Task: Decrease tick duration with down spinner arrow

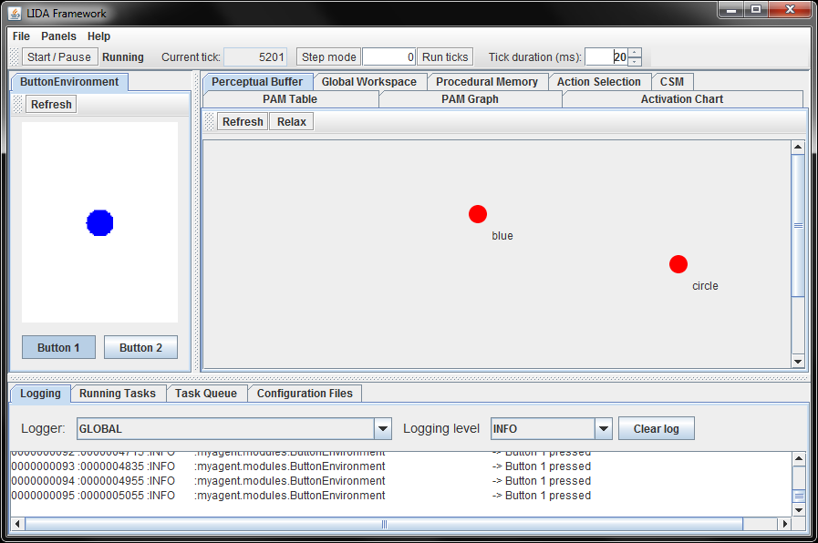Action: click(x=635, y=62)
